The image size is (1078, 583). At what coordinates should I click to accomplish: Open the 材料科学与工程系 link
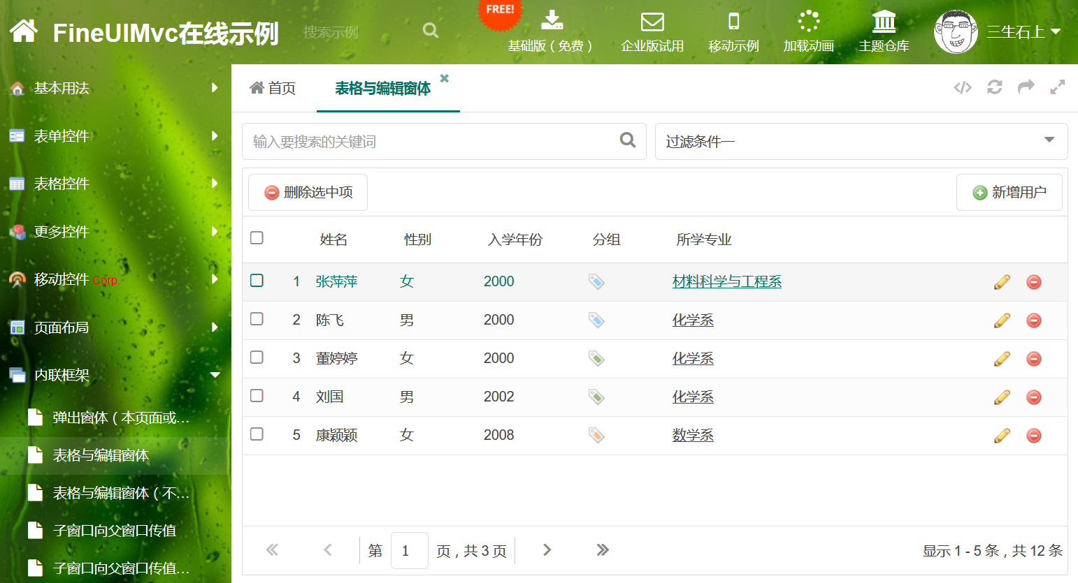click(x=726, y=281)
